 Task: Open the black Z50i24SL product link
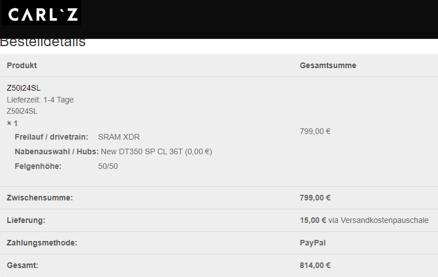(x=24, y=88)
